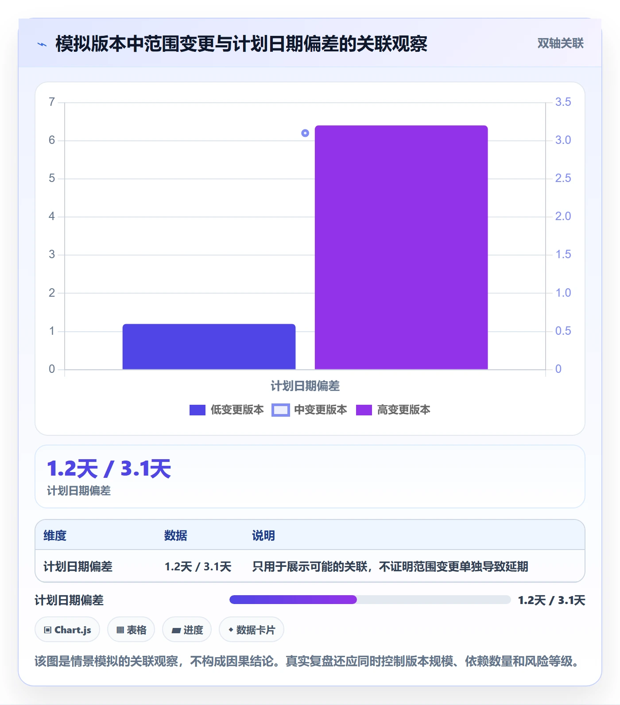Click the title 模拟版本中范围变更与计划日期偏差的关联观察
Screen dimensions: 620x705
[241, 44]
